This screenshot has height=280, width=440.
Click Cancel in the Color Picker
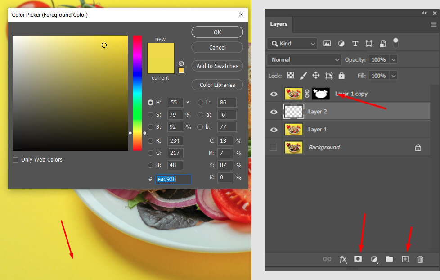[217, 47]
